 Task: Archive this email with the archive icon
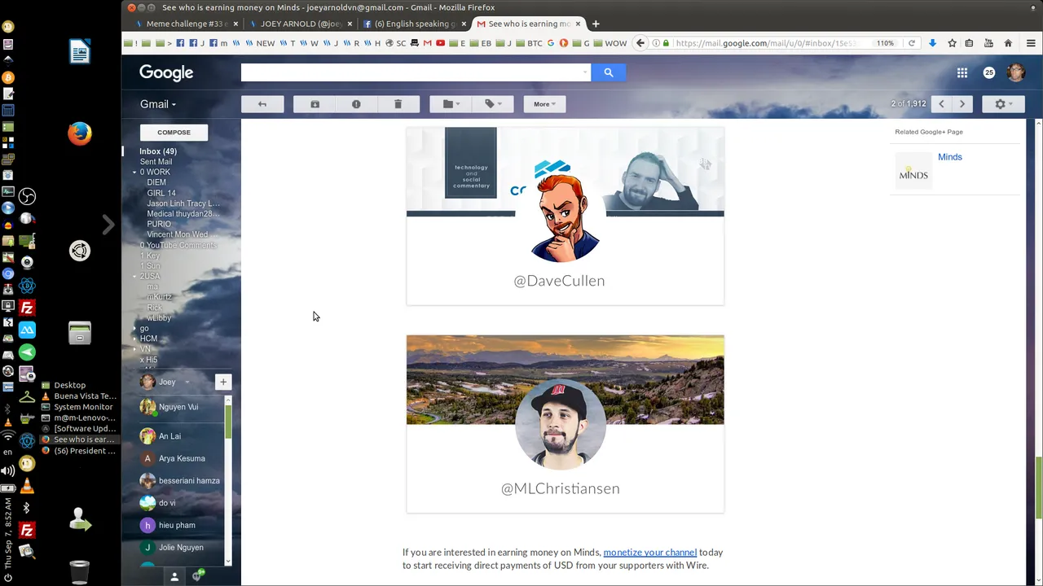click(x=315, y=104)
